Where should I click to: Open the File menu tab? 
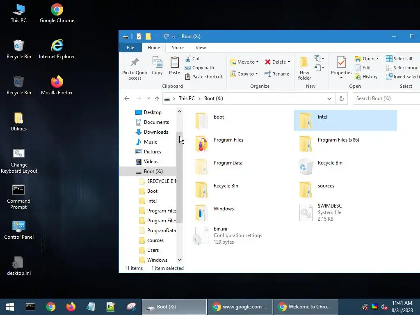click(x=130, y=48)
